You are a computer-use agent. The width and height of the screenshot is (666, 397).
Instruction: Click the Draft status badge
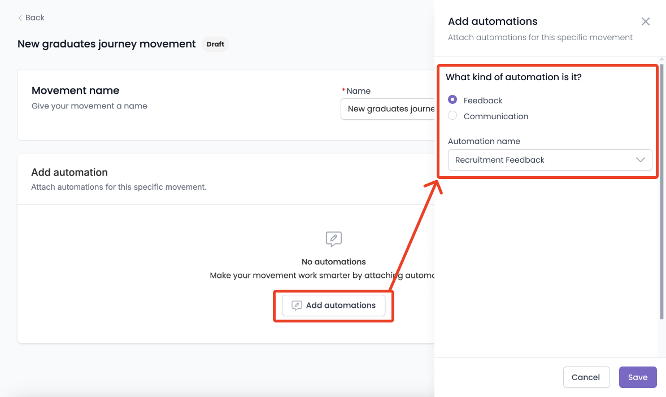pyautogui.click(x=215, y=44)
